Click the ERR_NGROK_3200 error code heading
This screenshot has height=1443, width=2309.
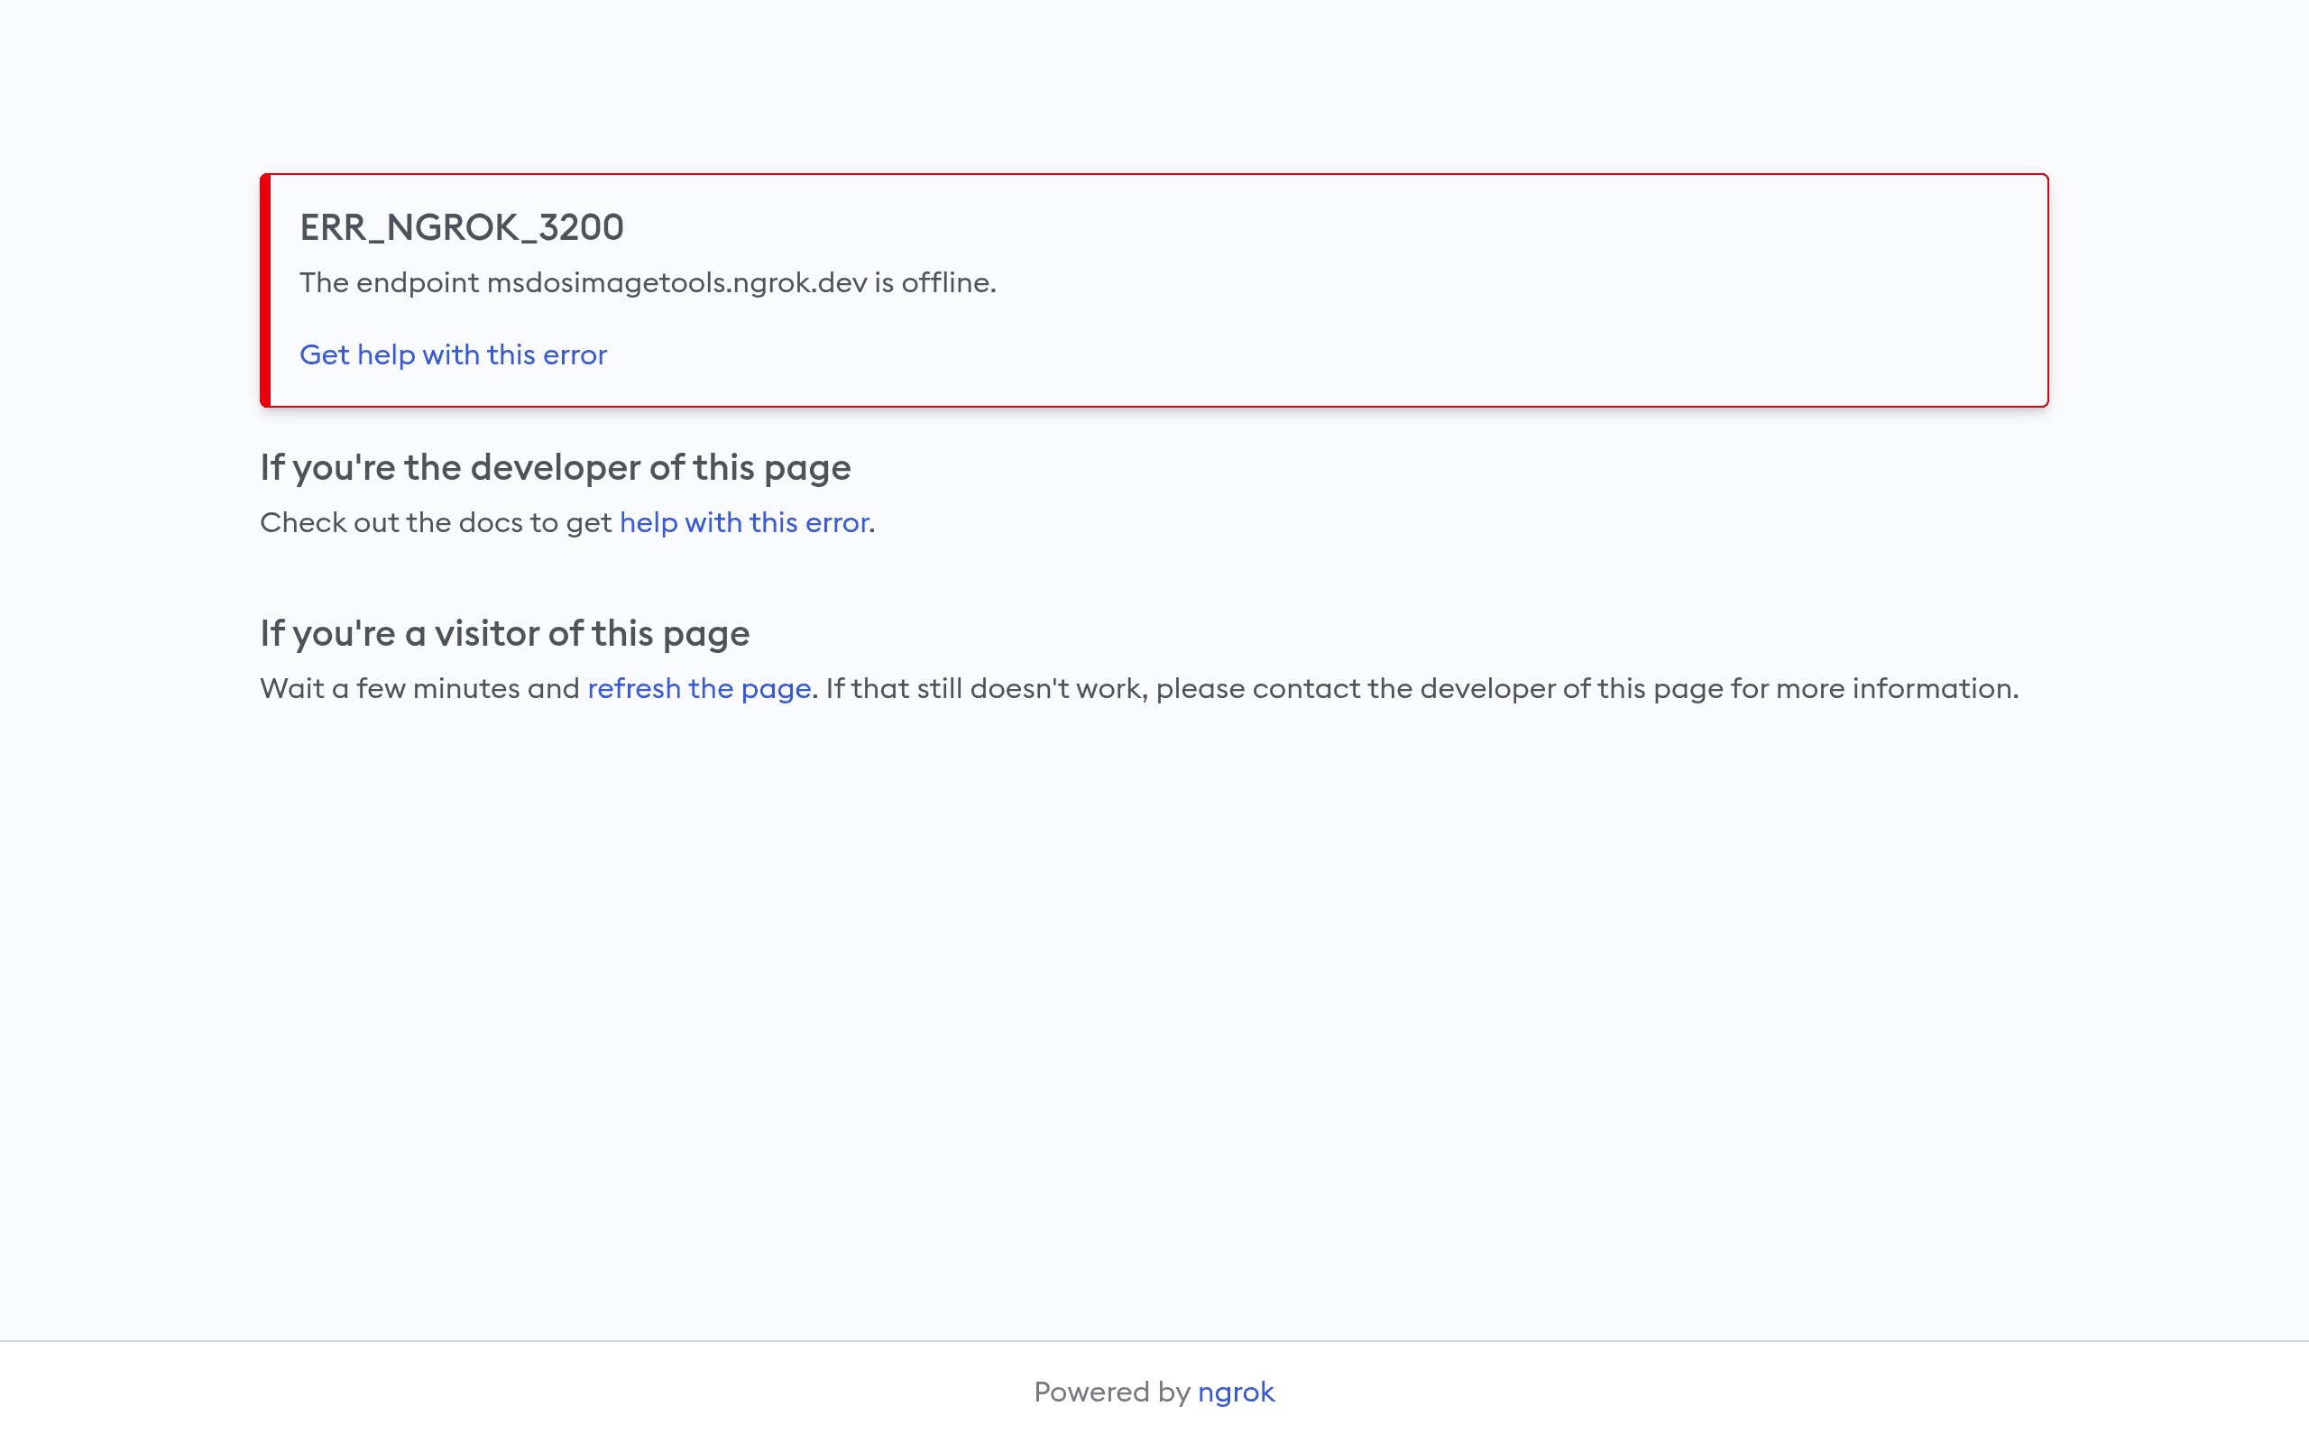click(x=462, y=227)
